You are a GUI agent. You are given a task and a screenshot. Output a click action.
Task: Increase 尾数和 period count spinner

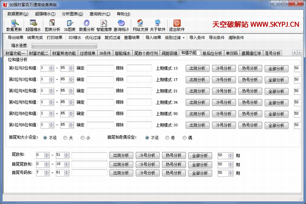click(x=231, y=154)
